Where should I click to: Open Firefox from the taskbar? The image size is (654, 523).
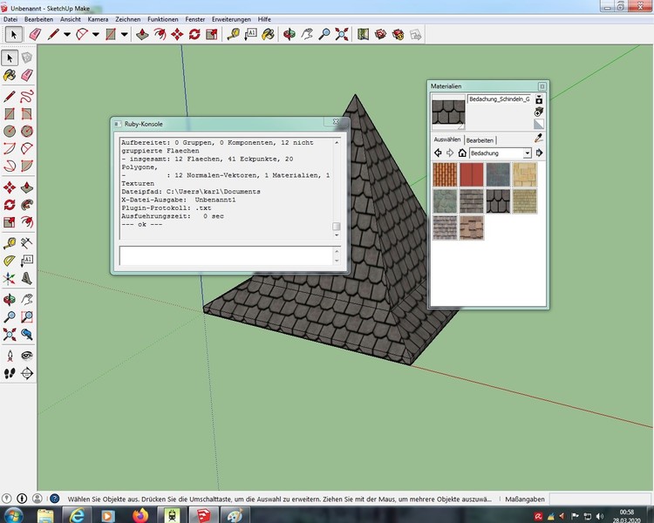140,514
